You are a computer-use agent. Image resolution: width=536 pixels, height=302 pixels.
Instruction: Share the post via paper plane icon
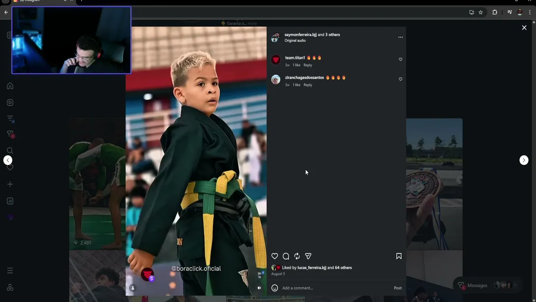click(308, 256)
